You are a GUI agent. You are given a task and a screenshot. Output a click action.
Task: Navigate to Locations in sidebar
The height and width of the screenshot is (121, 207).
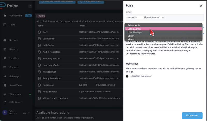14,58
